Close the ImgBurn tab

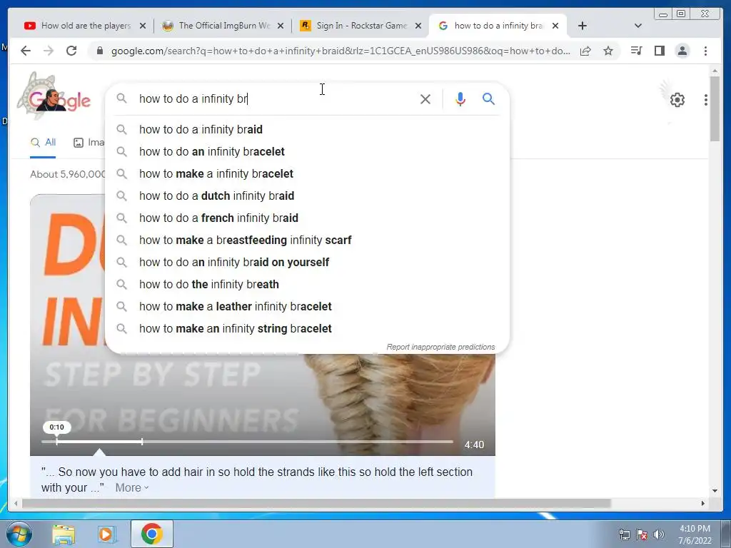pos(280,26)
